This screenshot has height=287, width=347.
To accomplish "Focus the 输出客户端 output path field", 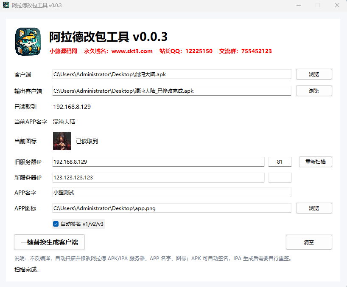I will click(x=172, y=91).
